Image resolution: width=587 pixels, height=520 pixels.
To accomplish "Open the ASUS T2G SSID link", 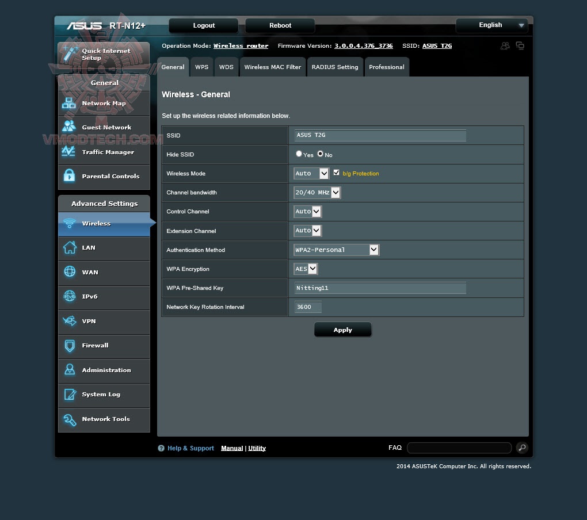I will tap(437, 45).
